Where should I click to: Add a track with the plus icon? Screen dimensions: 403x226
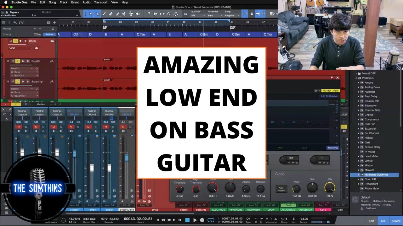[55, 22]
